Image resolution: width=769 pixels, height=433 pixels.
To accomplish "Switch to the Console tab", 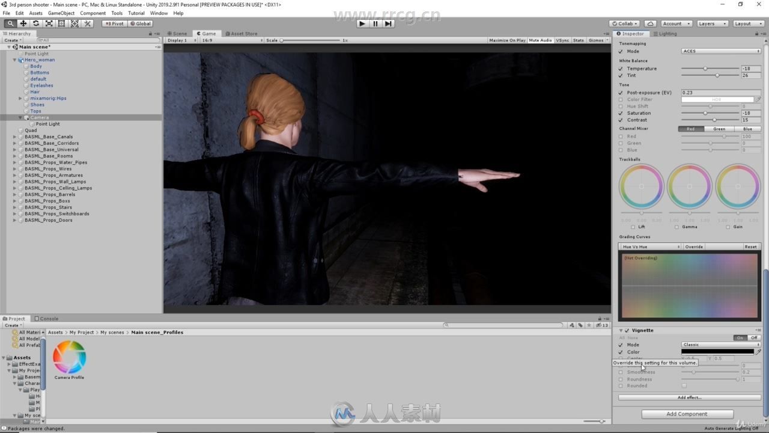I will pyautogui.click(x=46, y=319).
